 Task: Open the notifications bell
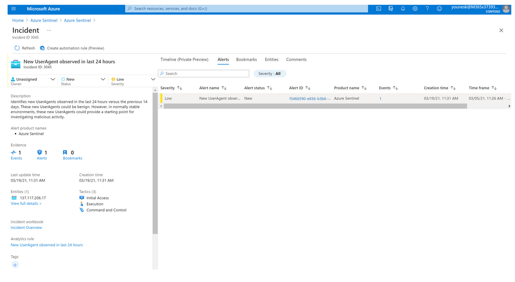[403, 9]
